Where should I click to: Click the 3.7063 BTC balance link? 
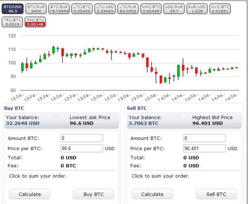coord(144,123)
